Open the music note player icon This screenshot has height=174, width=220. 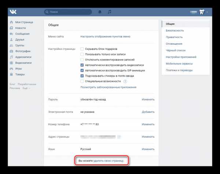pyautogui.click(x=109, y=12)
